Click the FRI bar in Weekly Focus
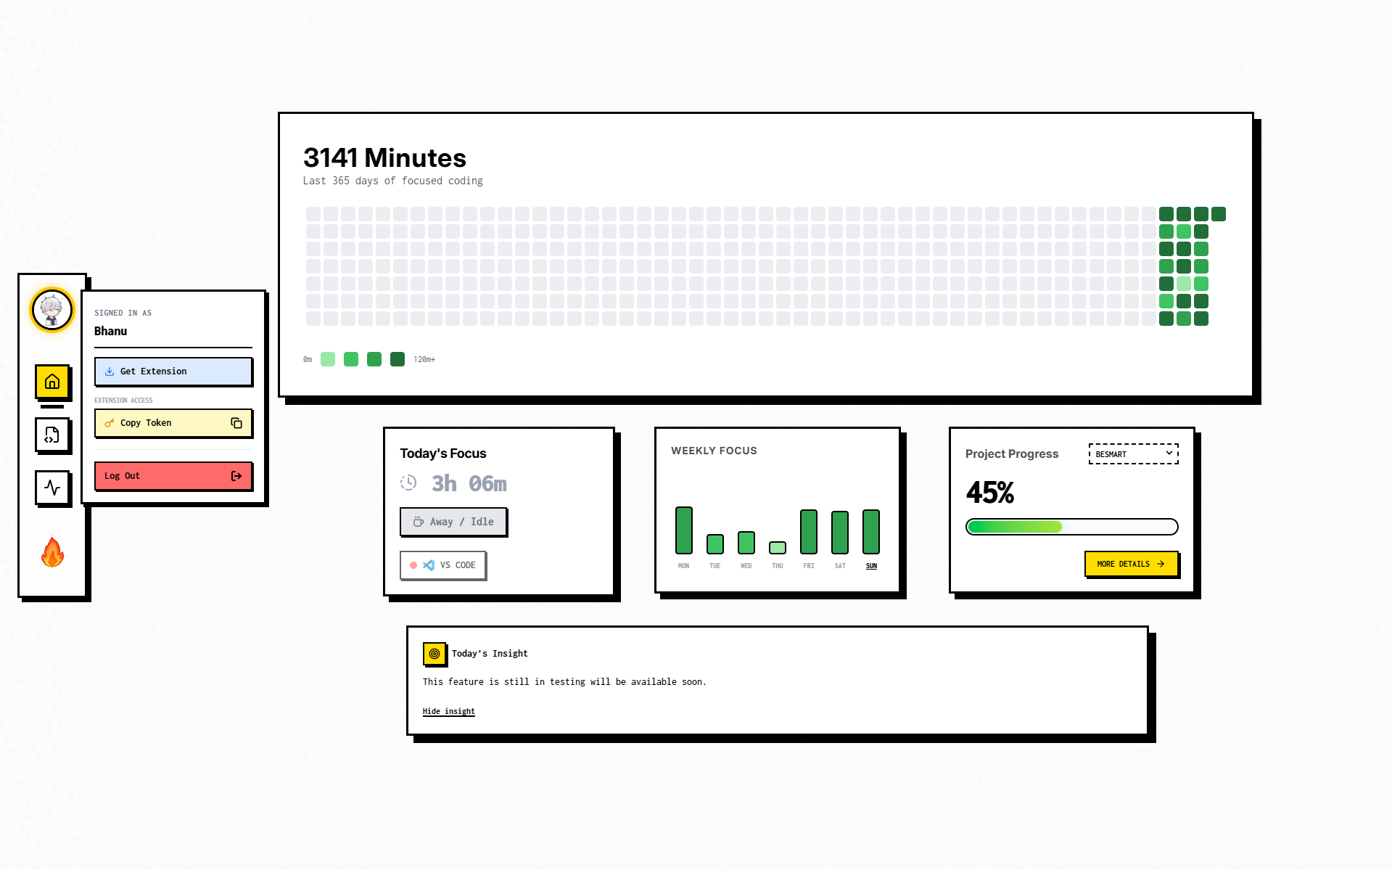Screen dimensions: 1392x870 809,532
